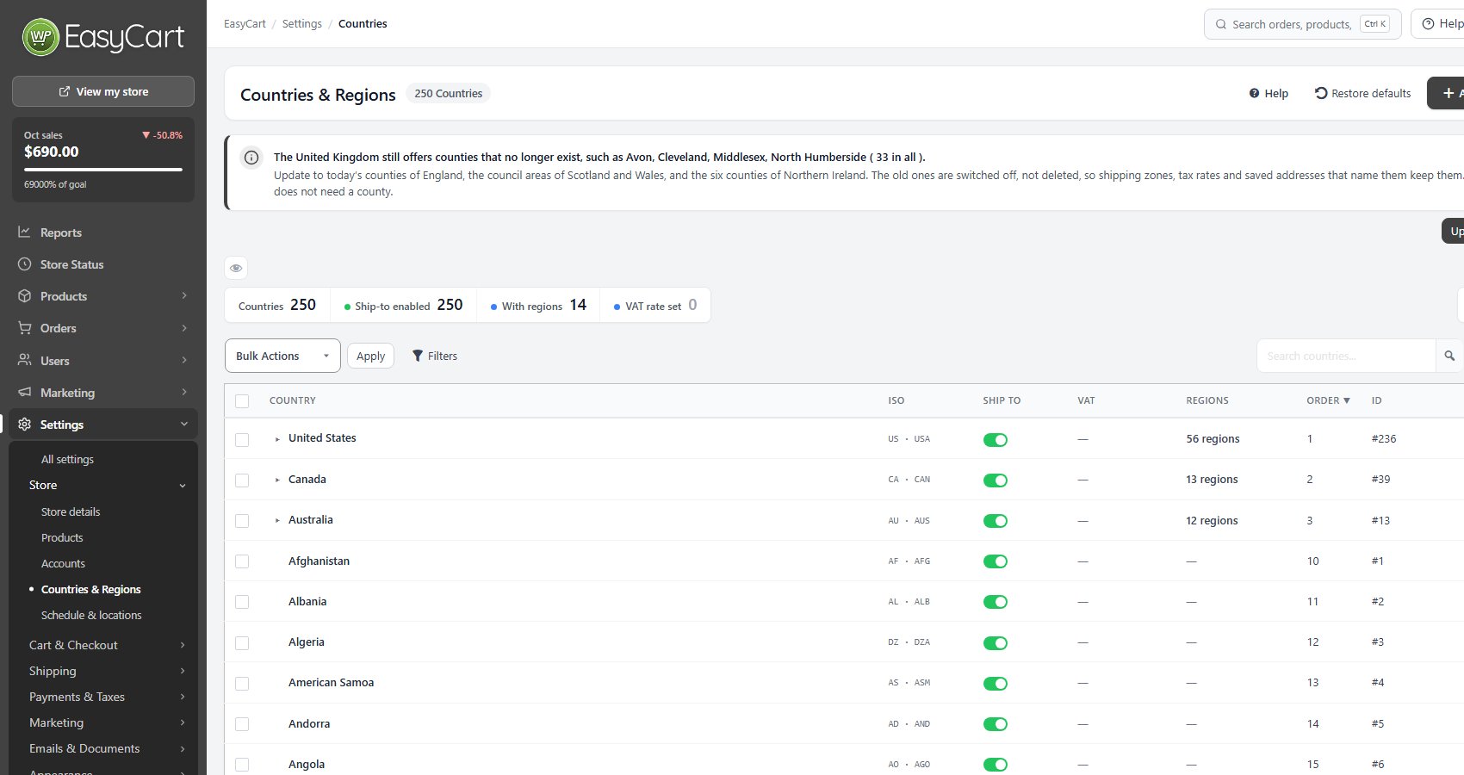
Task: Click the Store Status clock icon
Action: coord(25,264)
